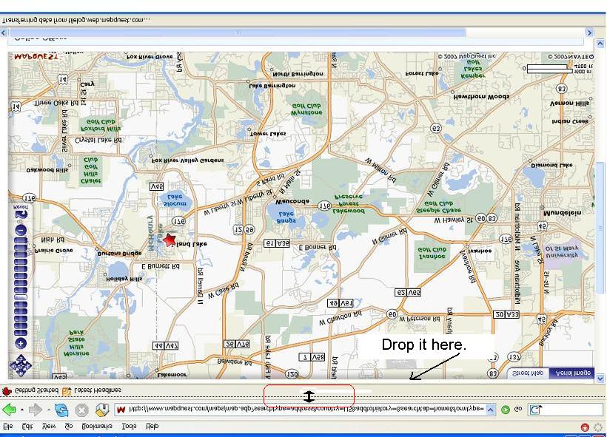Open the Tools menu
This screenshot has width=607, height=437.
click(x=130, y=427)
